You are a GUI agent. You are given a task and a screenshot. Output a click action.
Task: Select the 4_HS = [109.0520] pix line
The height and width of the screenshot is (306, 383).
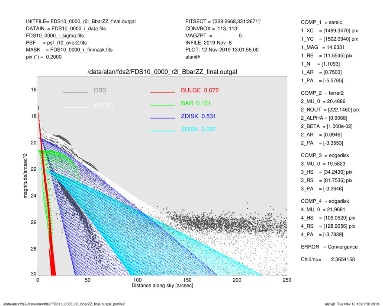point(328,218)
